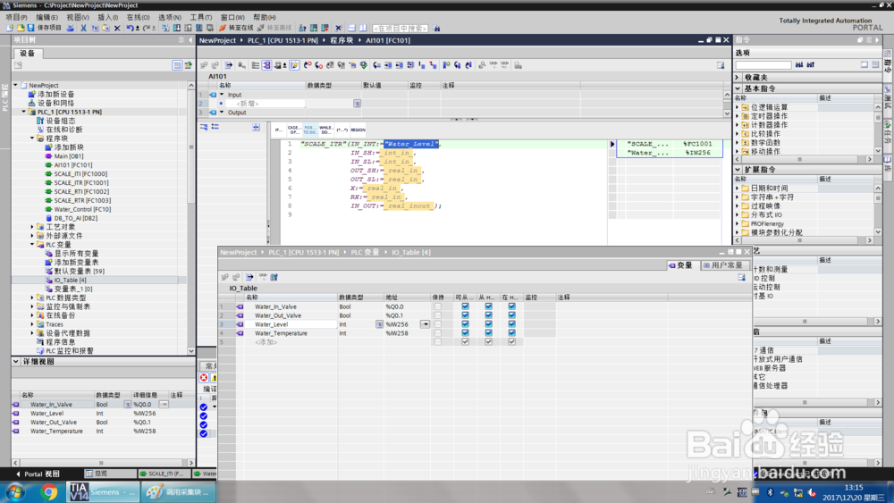Click the Input section interface icon
The height and width of the screenshot is (503, 894).
tap(214, 95)
